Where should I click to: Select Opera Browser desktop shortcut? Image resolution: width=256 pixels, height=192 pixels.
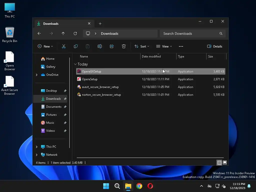10,61
